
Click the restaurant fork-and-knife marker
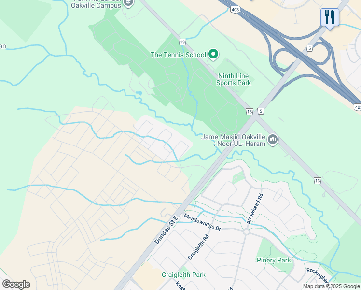pyautogui.click(x=330, y=18)
